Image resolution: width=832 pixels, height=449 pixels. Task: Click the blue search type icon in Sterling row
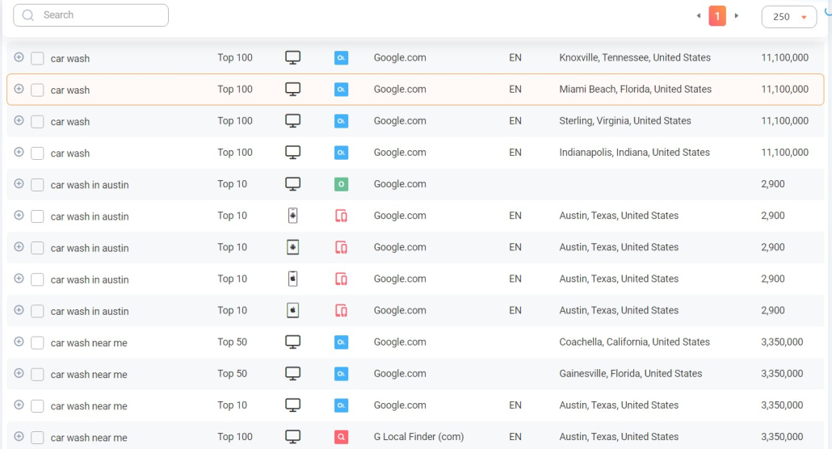tap(341, 121)
